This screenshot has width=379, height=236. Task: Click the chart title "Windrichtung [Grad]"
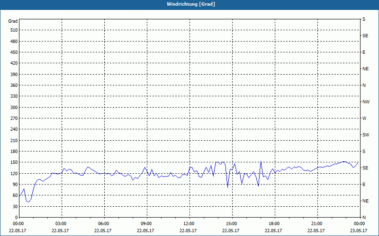[x=191, y=4]
